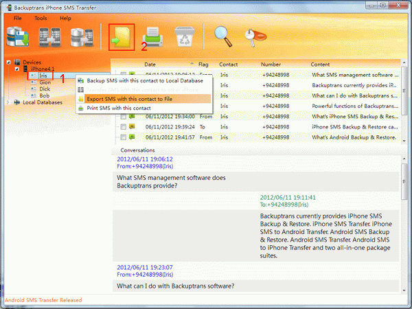Click the Devices node icon

(x=17, y=62)
